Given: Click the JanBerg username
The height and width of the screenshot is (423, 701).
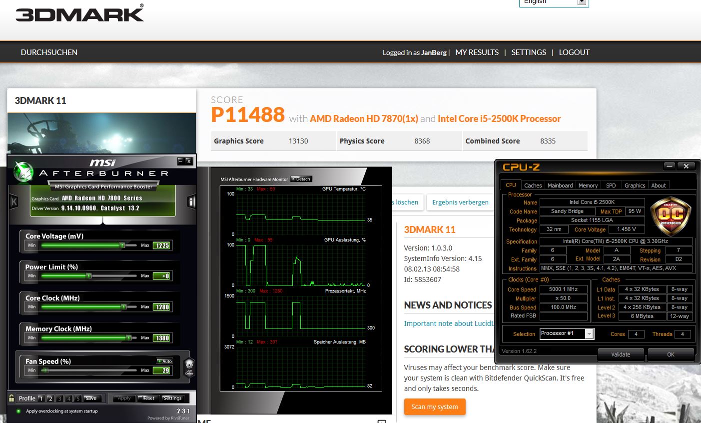Looking at the screenshot, I should coord(434,52).
